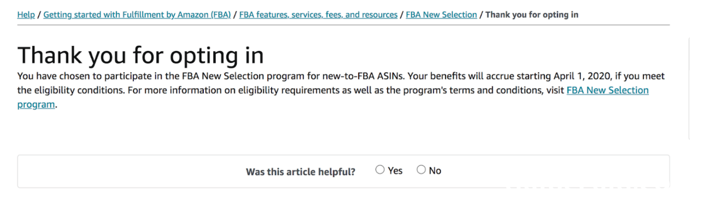
Task: Click the horizontal divider below breadcrumbs
Action: [x=343, y=25]
